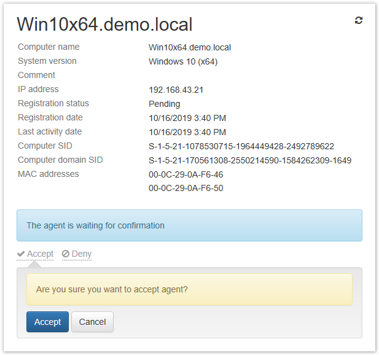Select the Accept link text under the banner
Image resolution: width=379 pixels, height=355 pixels.
(40, 254)
